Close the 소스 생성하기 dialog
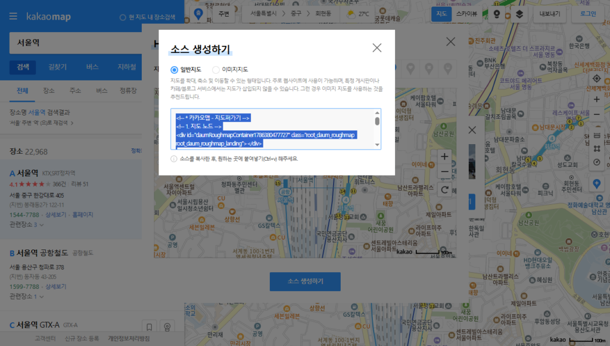 tap(376, 48)
